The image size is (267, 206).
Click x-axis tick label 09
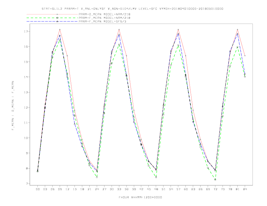coord(60,189)
